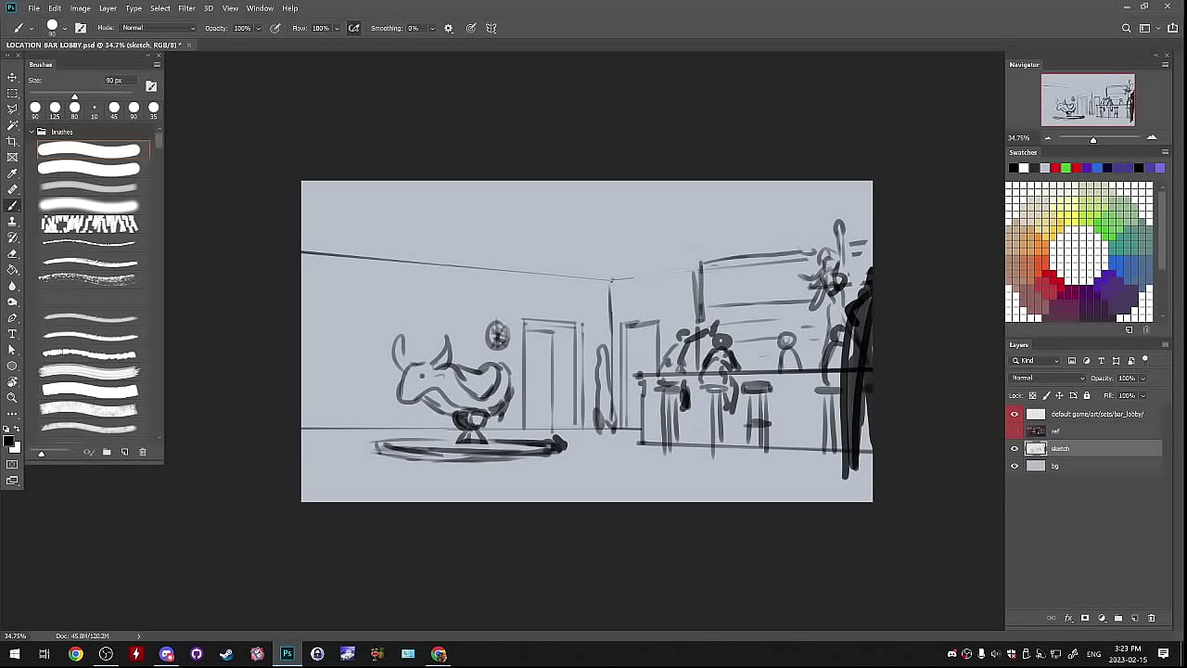Click the red swatch in Swatches panel
Viewport: 1187px width, 668px height.
point(1055,168)
